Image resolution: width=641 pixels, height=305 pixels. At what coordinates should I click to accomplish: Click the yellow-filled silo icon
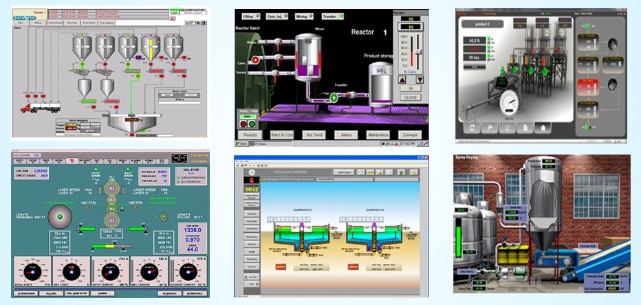point(151,48)
